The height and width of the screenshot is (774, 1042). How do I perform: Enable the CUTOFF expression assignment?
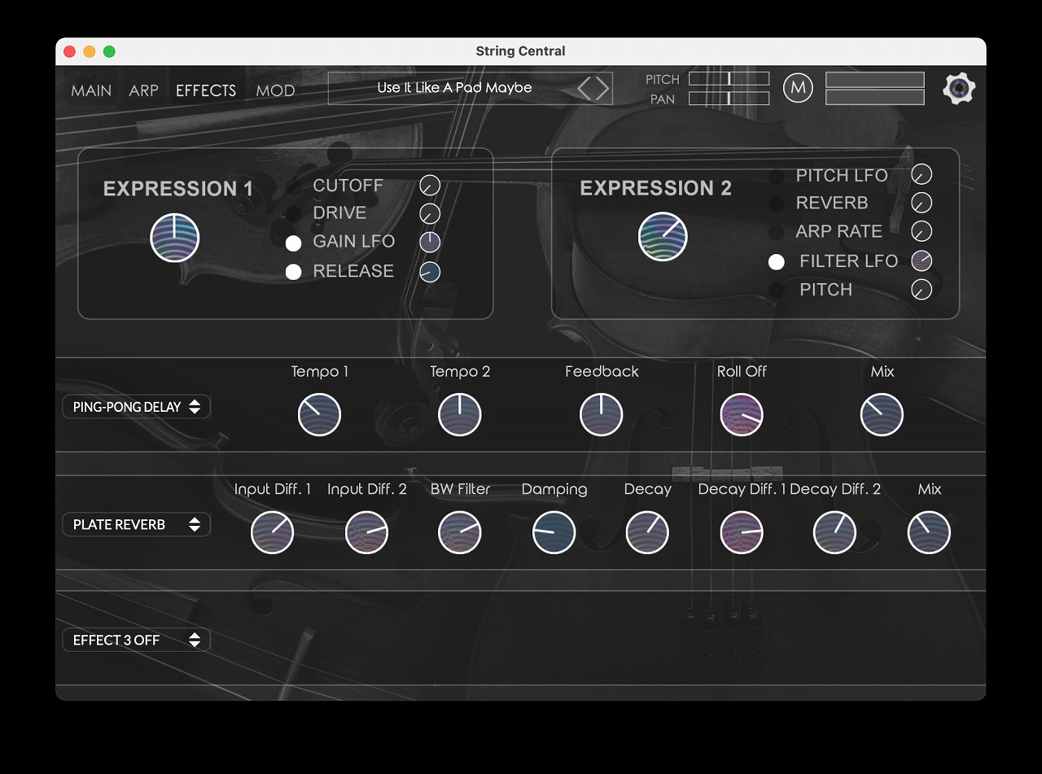pyautogui.click(x=294, y=186)
